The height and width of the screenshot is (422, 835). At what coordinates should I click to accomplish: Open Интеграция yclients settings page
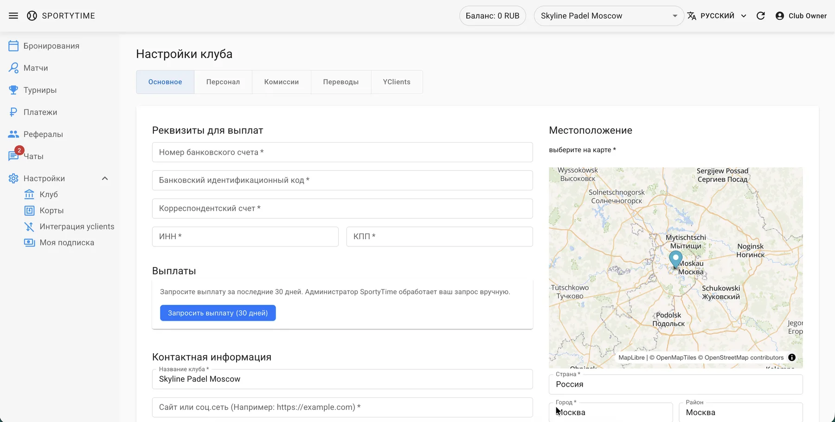(77, 227)
